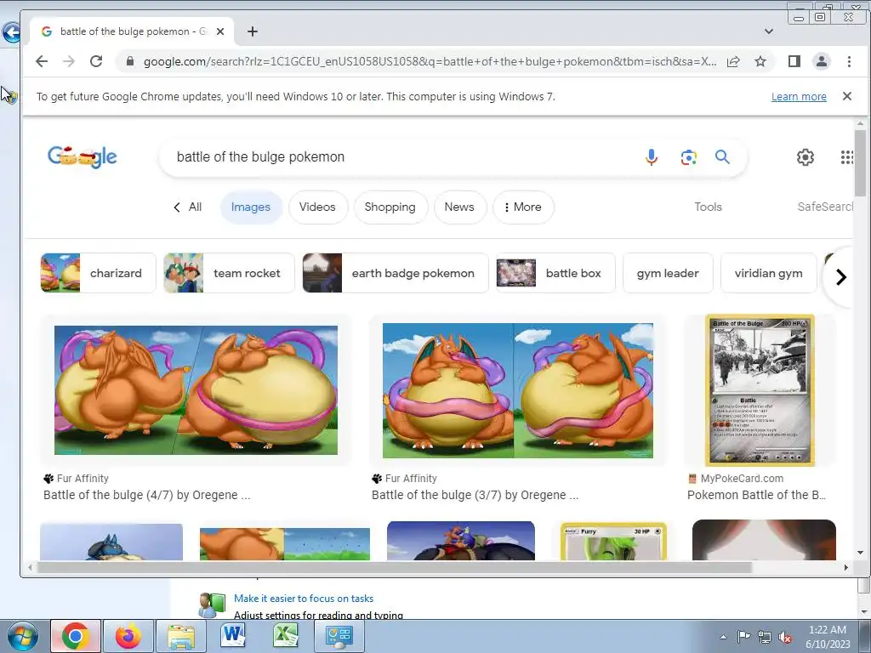Dismiss the Chrome update notification bar

pyautogui.click(x=847, y=96)
